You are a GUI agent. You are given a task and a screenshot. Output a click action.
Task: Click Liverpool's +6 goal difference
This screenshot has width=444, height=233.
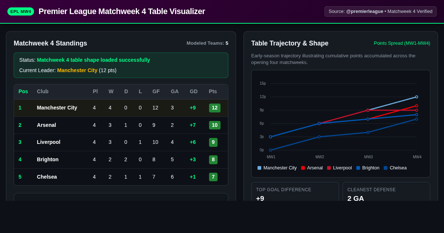point(193,142)
